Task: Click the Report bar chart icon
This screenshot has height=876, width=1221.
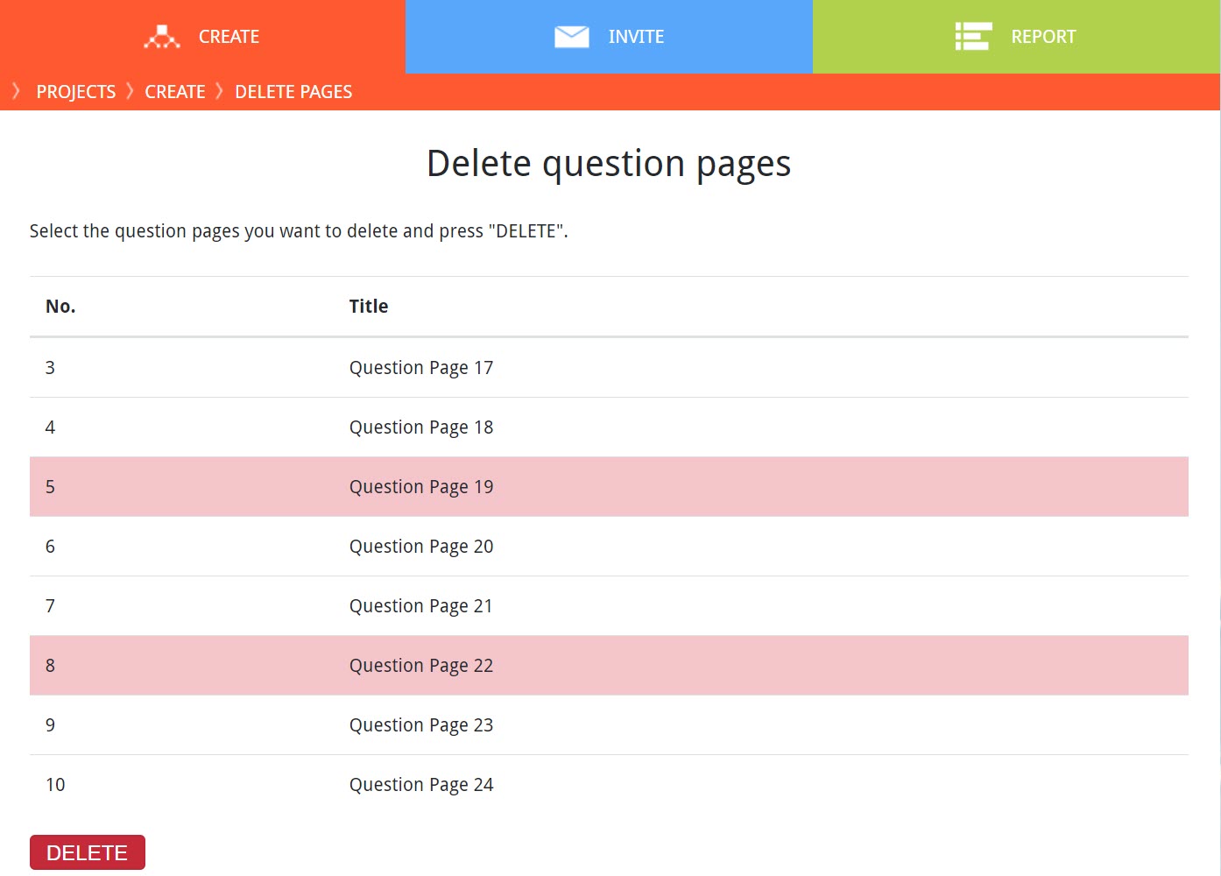Action: 973,37
